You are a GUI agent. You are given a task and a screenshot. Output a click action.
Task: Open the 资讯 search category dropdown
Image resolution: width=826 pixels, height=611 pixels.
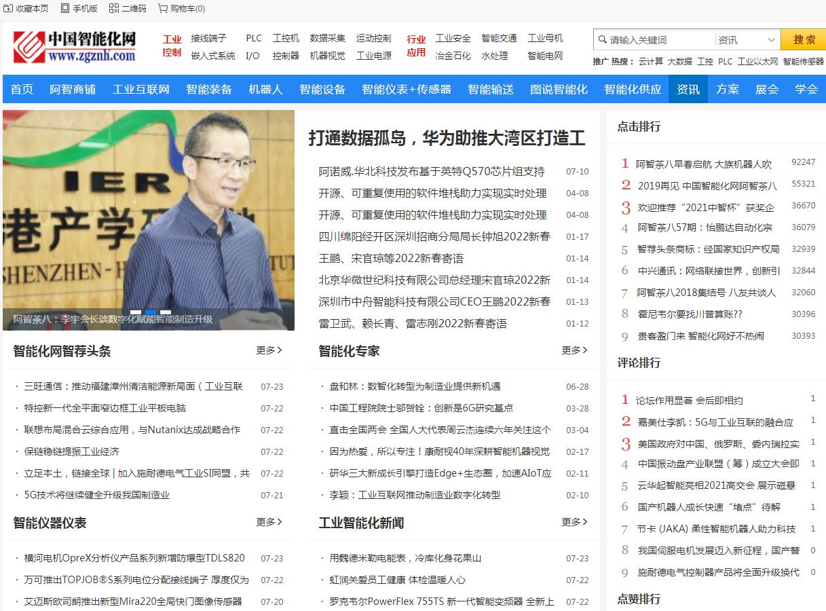[747, 40]
